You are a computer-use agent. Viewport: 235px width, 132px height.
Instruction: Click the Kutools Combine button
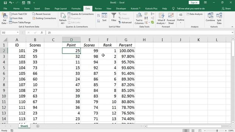pos(210,17)
